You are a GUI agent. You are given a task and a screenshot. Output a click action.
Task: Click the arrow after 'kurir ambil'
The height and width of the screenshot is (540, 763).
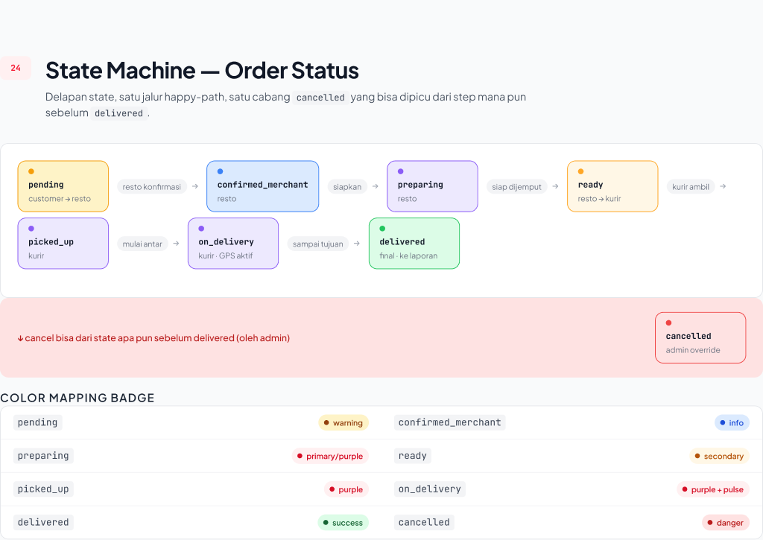click(723, 186)
